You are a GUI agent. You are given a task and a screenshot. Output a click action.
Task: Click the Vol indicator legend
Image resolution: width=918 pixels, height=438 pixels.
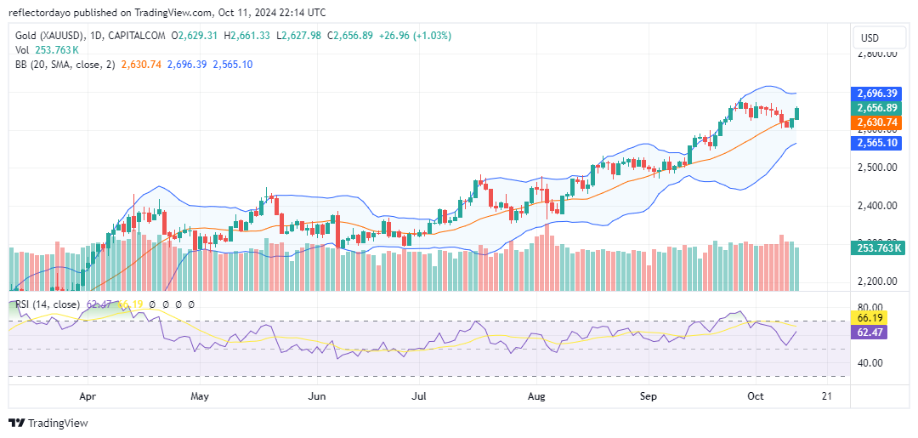(x=22, y=50)
